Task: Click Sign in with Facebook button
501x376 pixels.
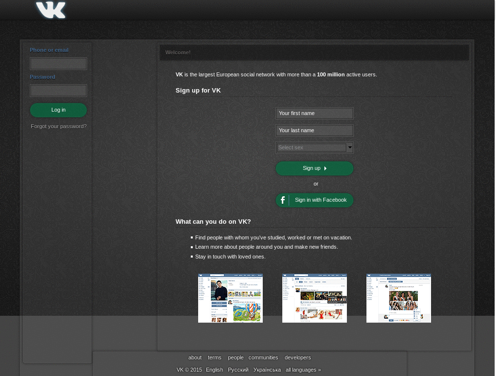Action: (x=315, y=200)
